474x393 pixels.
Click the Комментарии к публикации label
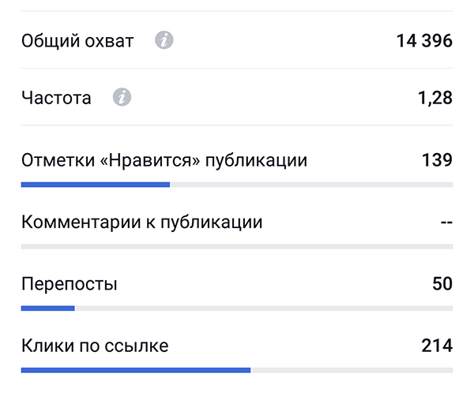141,222
